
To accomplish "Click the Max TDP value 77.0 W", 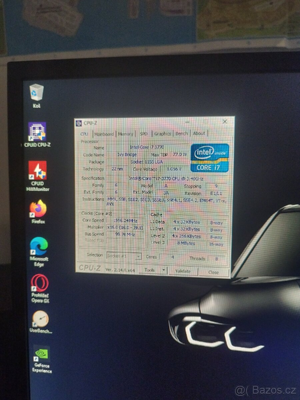I will (x=179, y=155).
